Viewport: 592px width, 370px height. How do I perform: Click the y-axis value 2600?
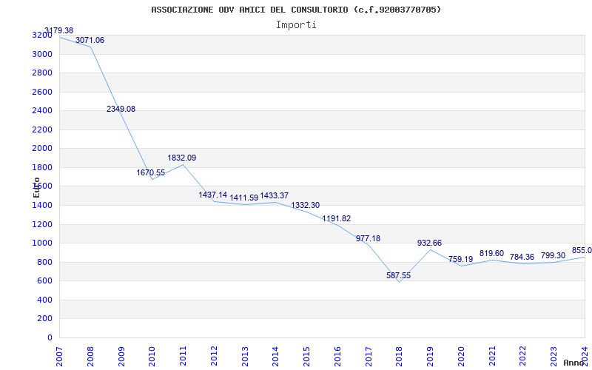[42, 92]
